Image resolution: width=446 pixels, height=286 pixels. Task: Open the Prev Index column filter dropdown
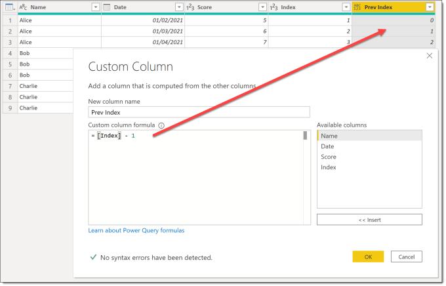(430, 7)
